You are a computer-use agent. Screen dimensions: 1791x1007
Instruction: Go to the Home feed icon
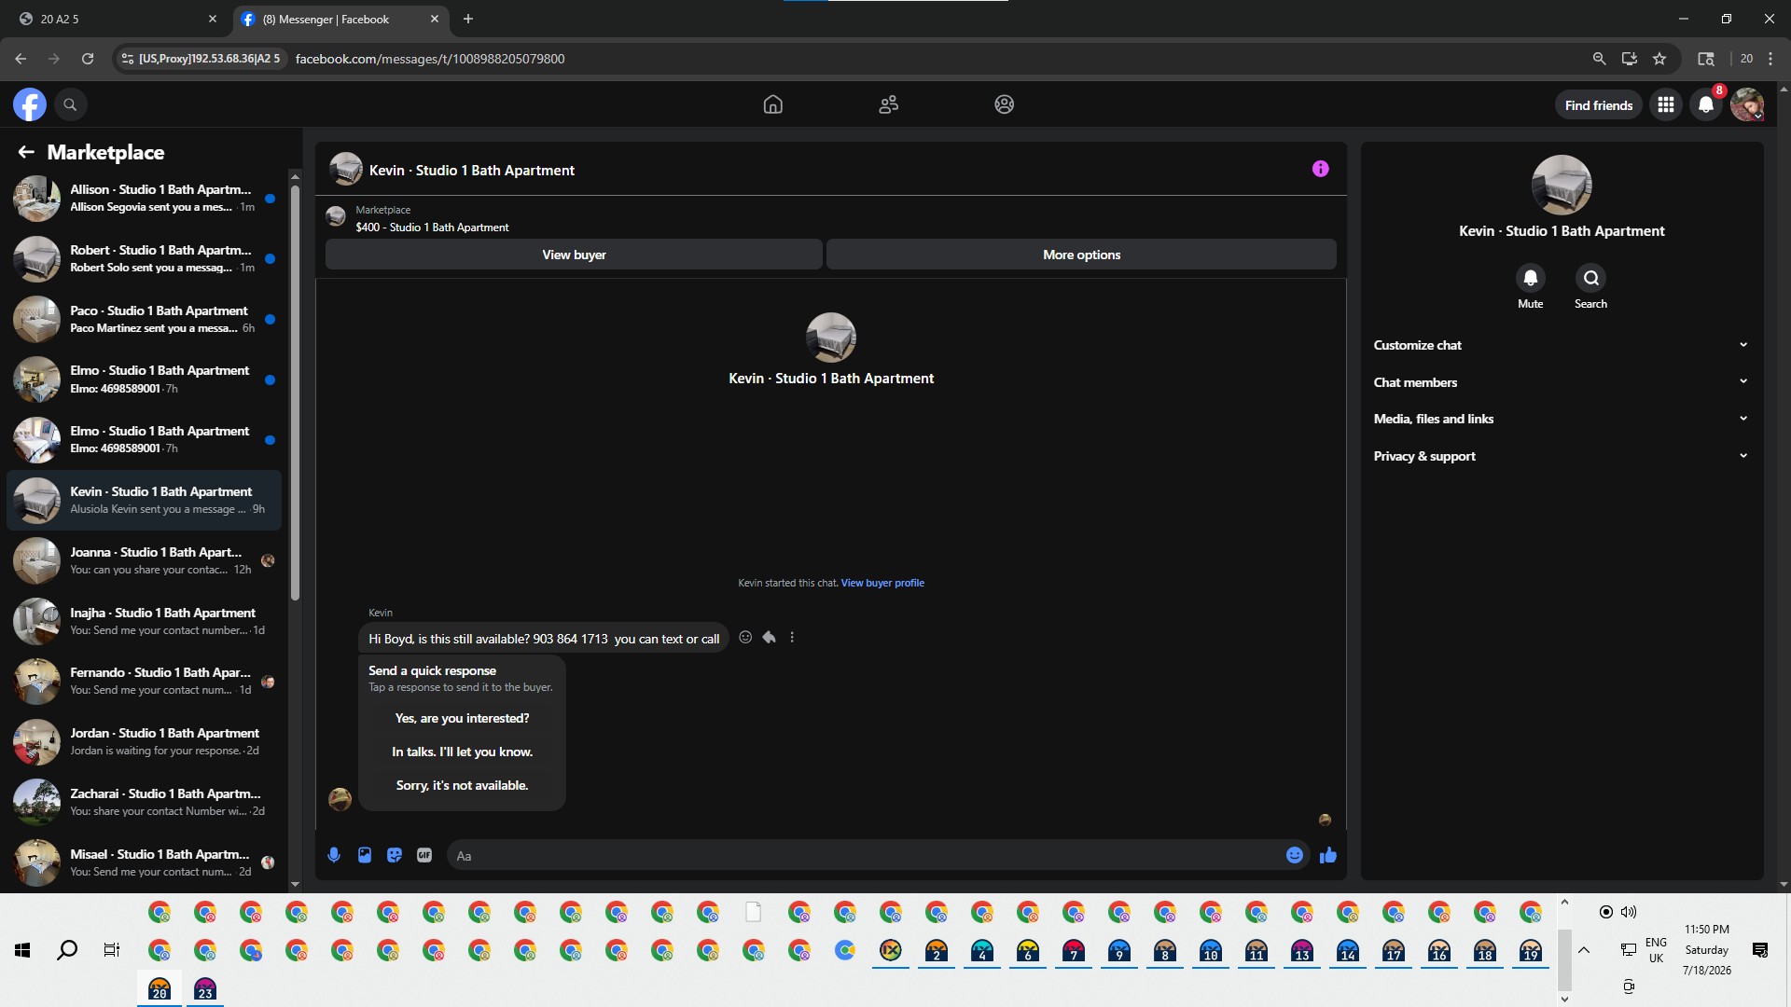[x=773, y=104]
